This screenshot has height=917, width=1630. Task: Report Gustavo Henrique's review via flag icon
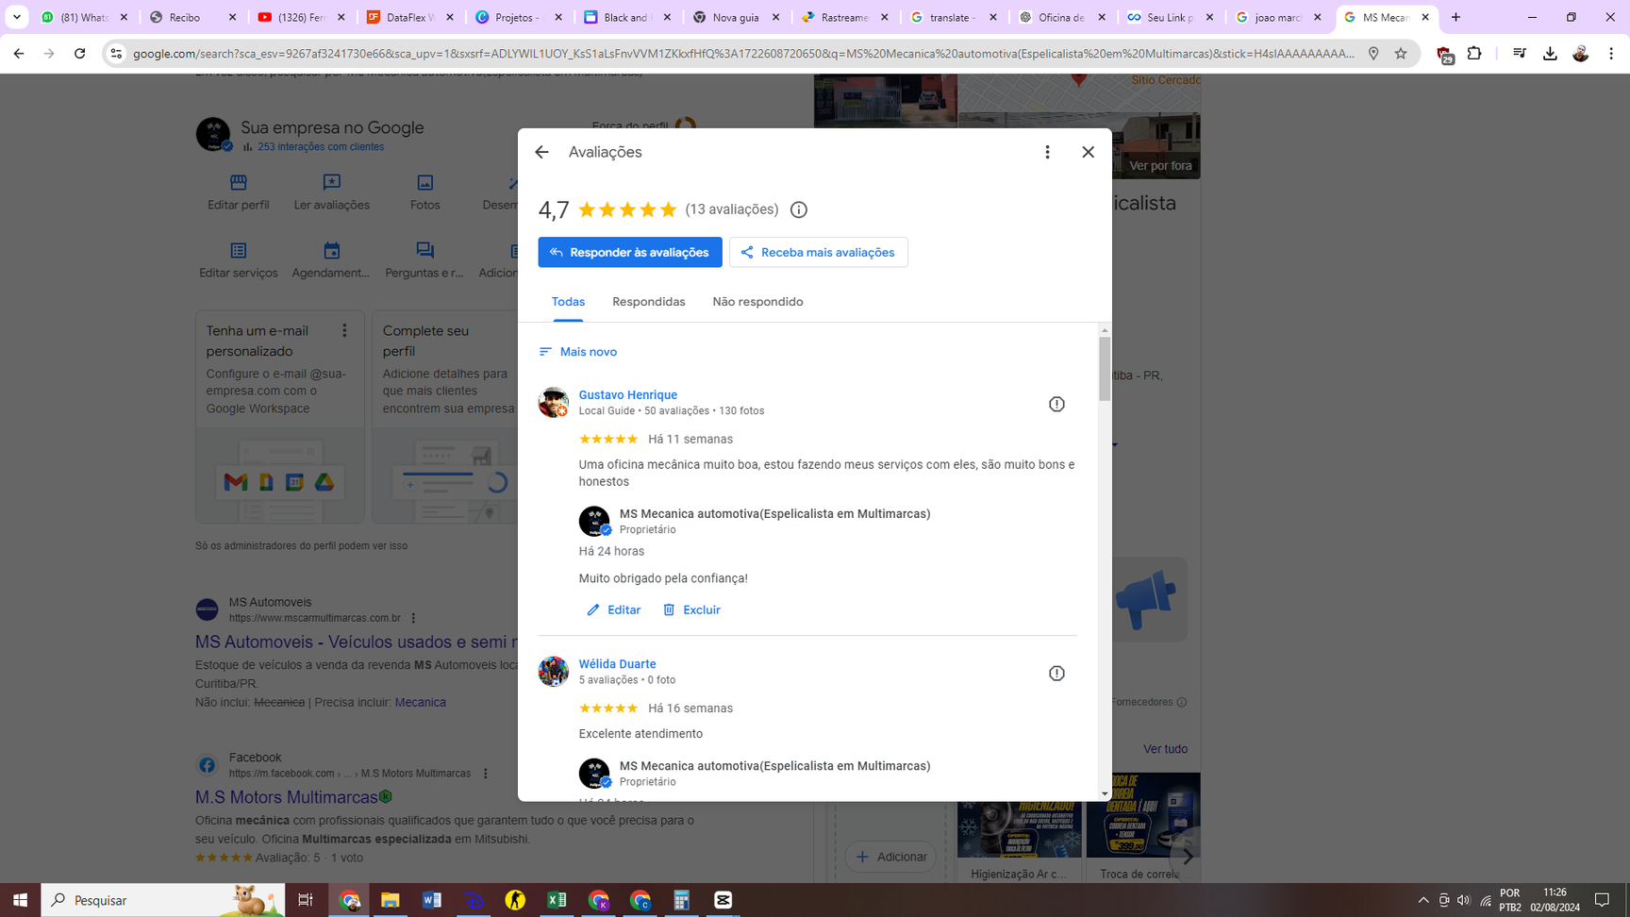click(x=1056, y=404)
